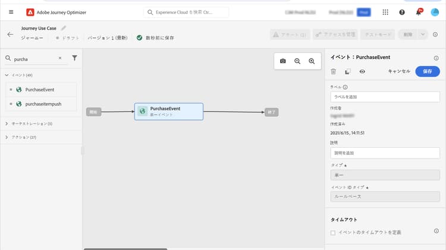Screen dimensions: 446x250
Task: Click the copy icon in event panel
Action: pos(348,72)
